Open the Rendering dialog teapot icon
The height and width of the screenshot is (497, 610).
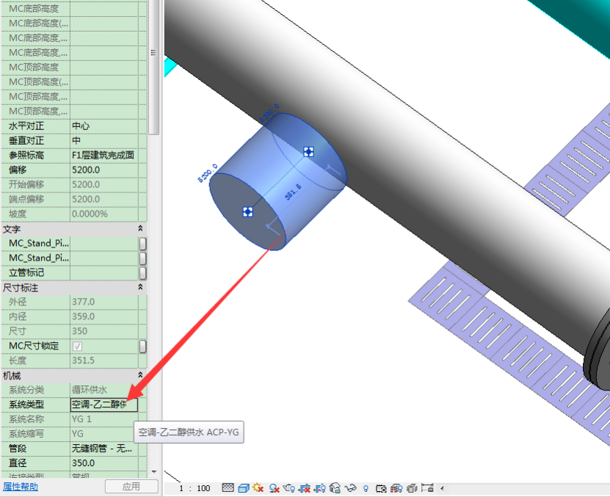click(x=289, y=487)
